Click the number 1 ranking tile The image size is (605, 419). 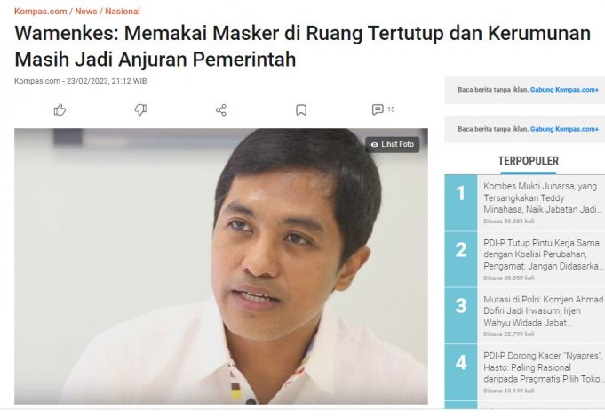pos(461,203)
